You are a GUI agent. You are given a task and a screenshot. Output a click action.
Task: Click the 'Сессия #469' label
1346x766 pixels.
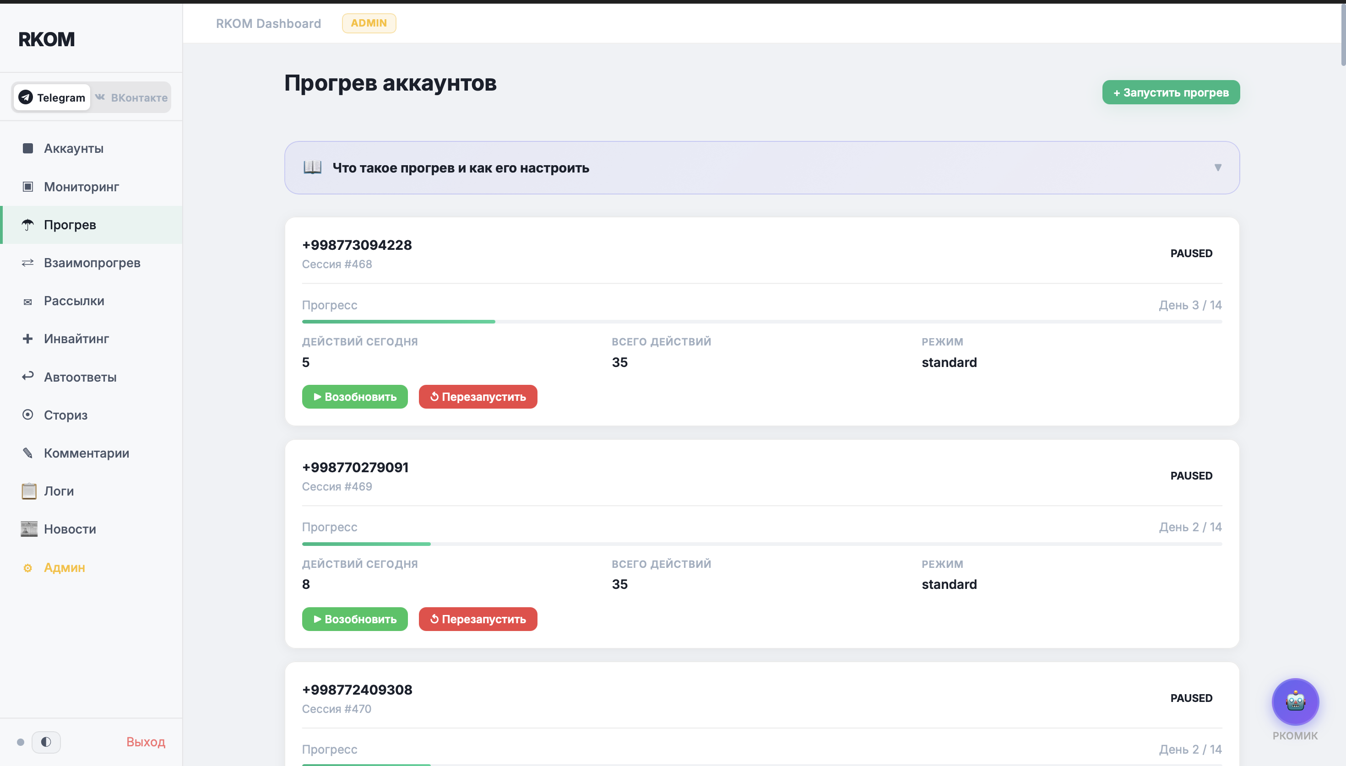click(x=337, y=486)
